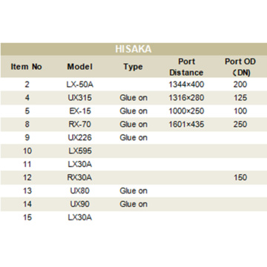Screen dimensions: 267x267
Task: Click the Type column header
Action: pyautogui.click(x=133, y=67)
